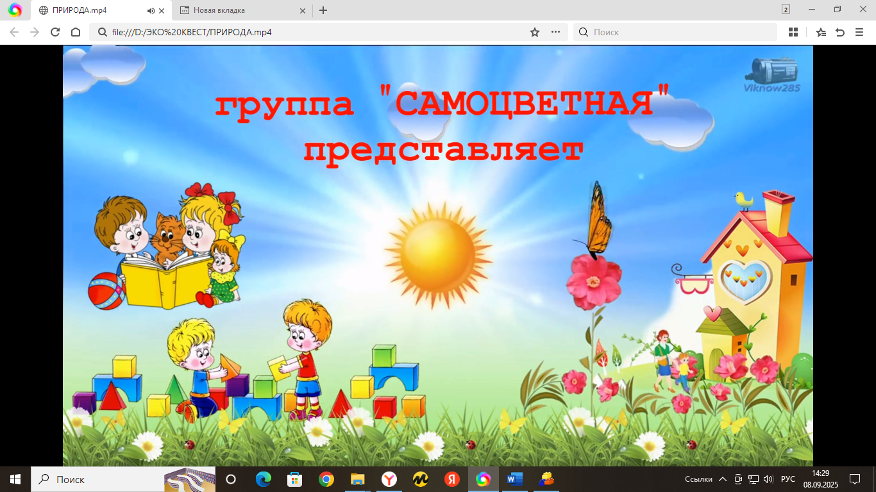The width and height of the screenshot is (876, 492).
Task: Open the favorites list icon in toolbar
Action: [x=821, y=32]
